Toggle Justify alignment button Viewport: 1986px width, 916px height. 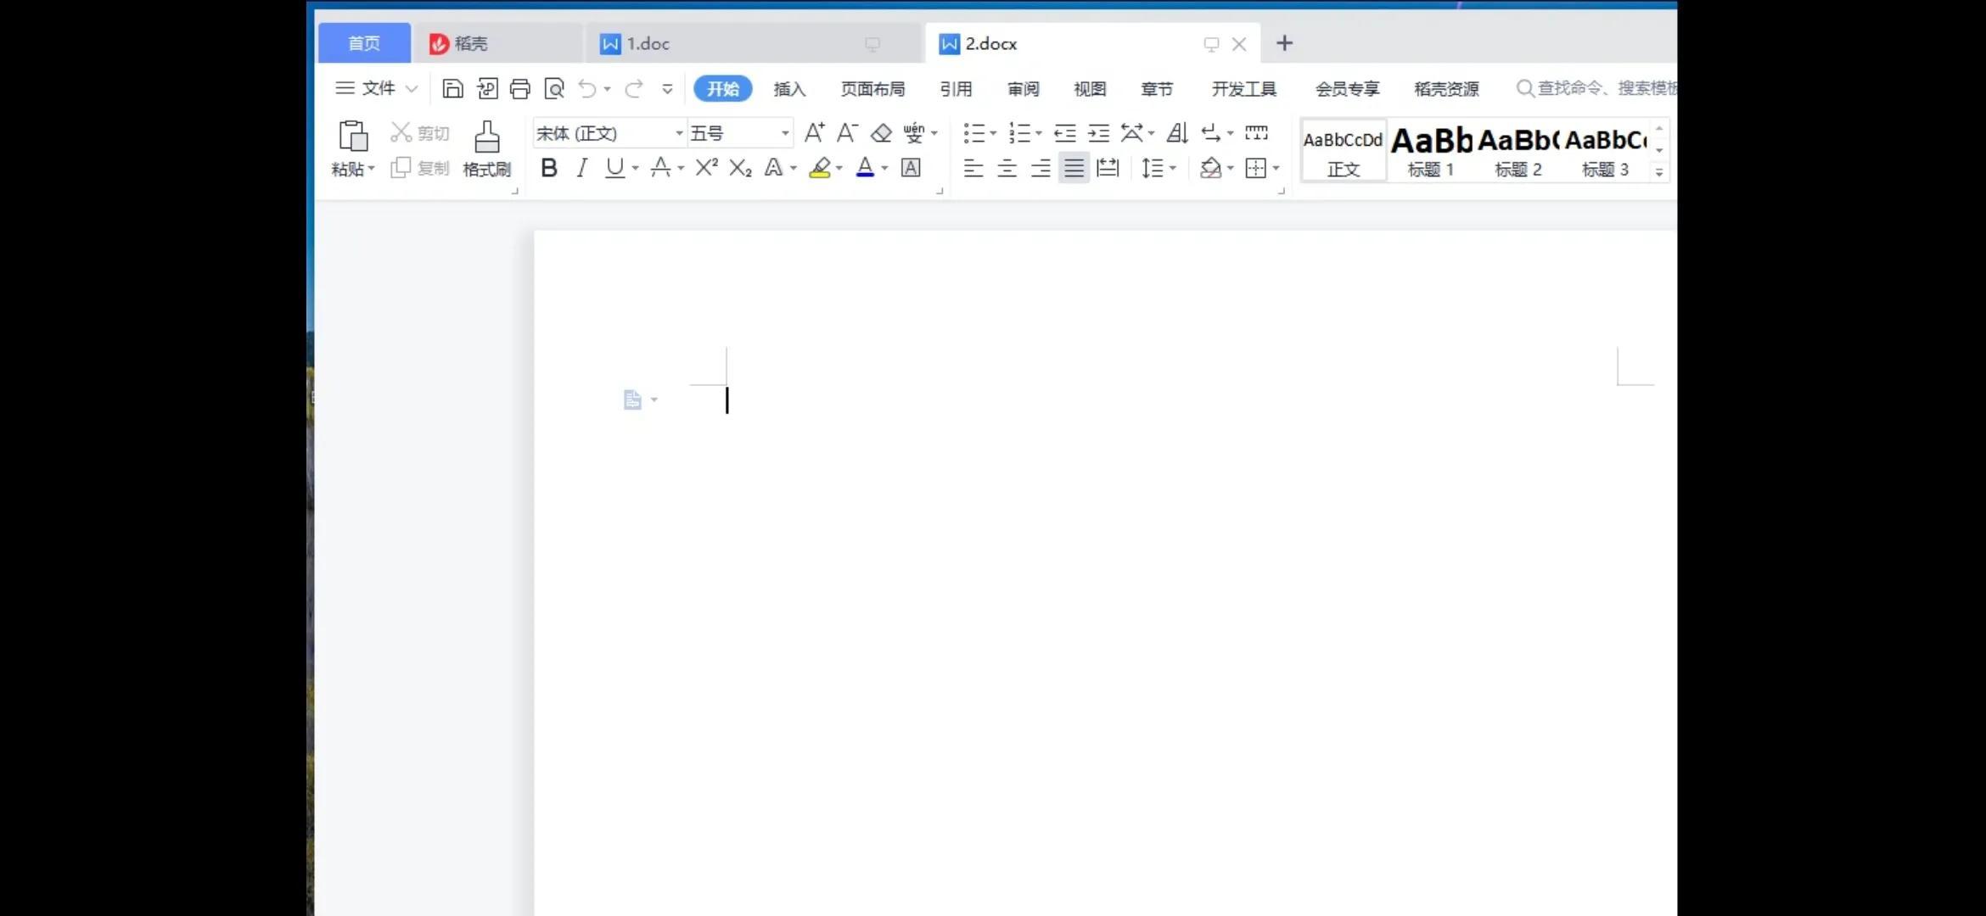(x=1074, y=168)
